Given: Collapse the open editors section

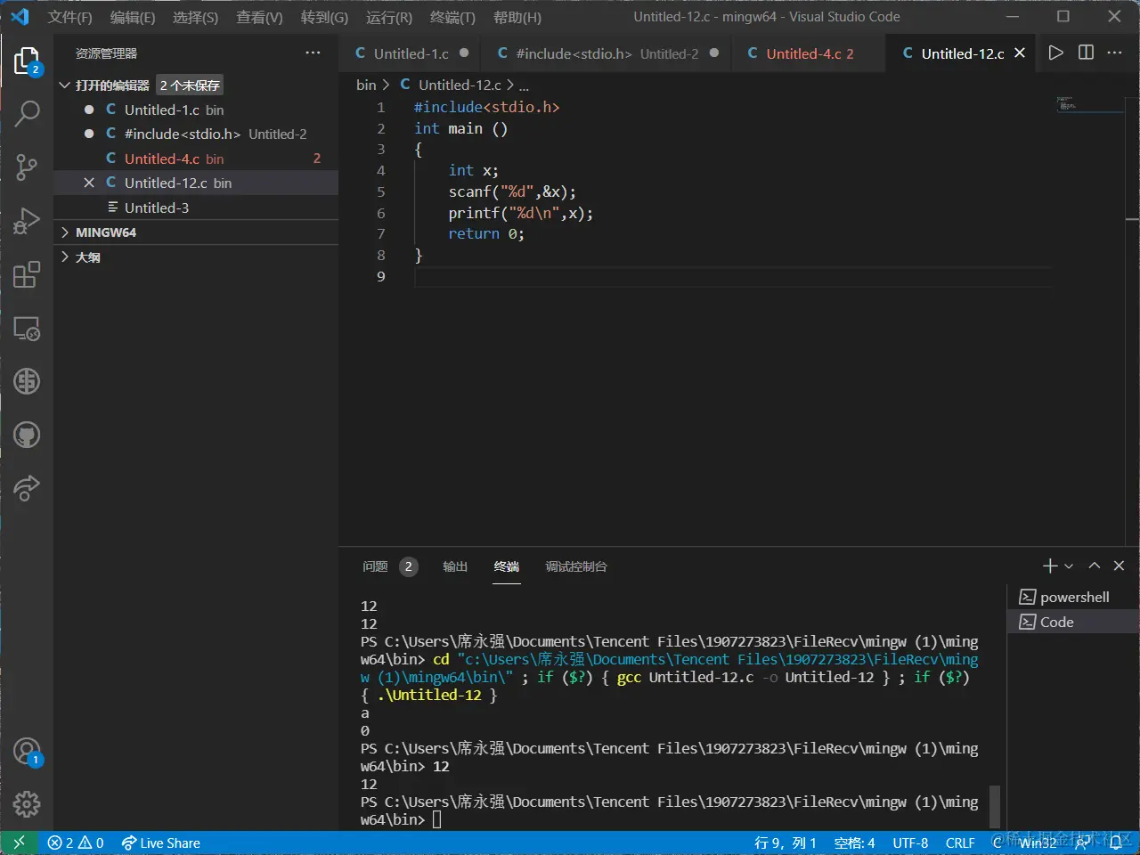Looking at the screenshot, I should (64, 85).
